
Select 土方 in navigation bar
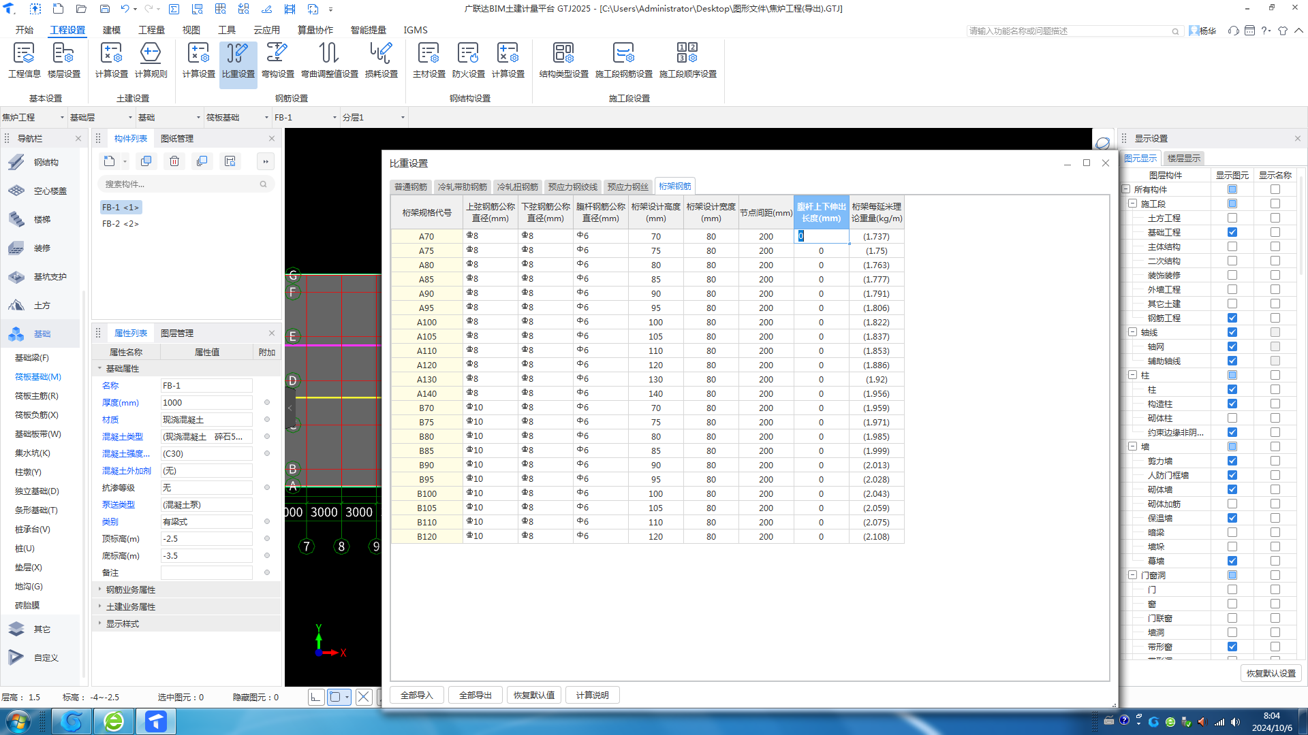(x=40, y=305)
